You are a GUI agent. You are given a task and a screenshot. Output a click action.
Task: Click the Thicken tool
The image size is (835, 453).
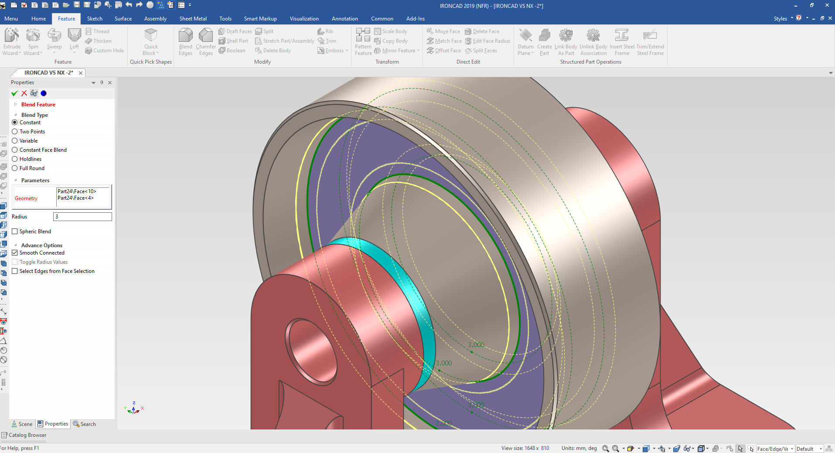coord(98,41)
